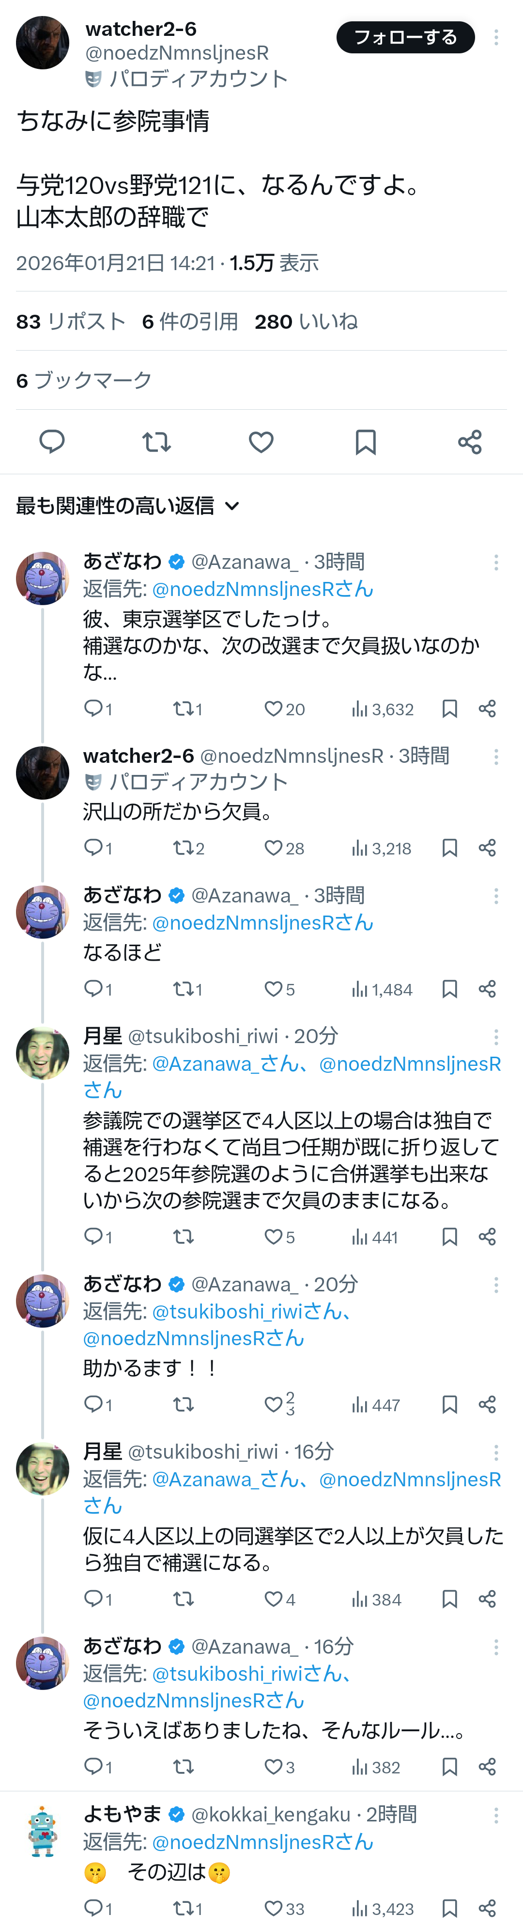The height and width of the screenshot is (1931, 523).
Task: View the 83 リポスト list
Action: (71, 322)
